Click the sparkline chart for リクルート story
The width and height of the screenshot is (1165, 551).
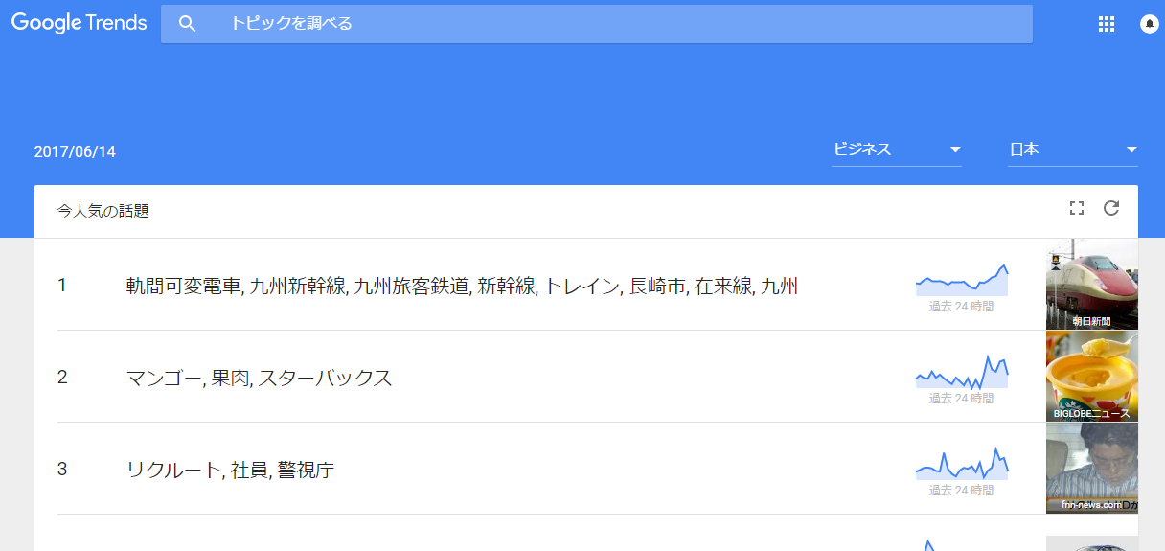tap(961, 465)
